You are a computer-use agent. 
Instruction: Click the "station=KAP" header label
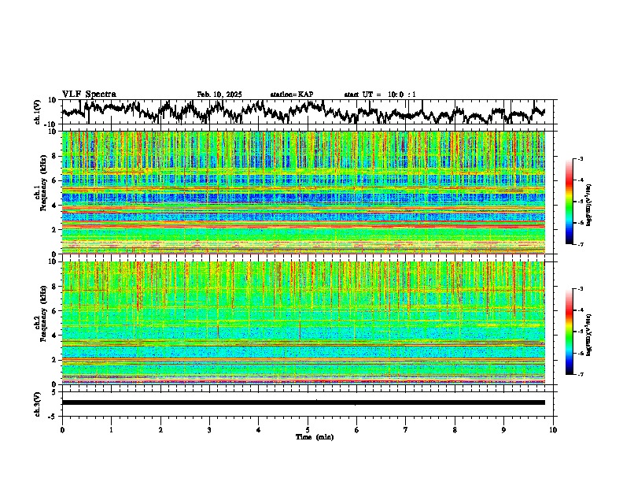click(292, 95)
